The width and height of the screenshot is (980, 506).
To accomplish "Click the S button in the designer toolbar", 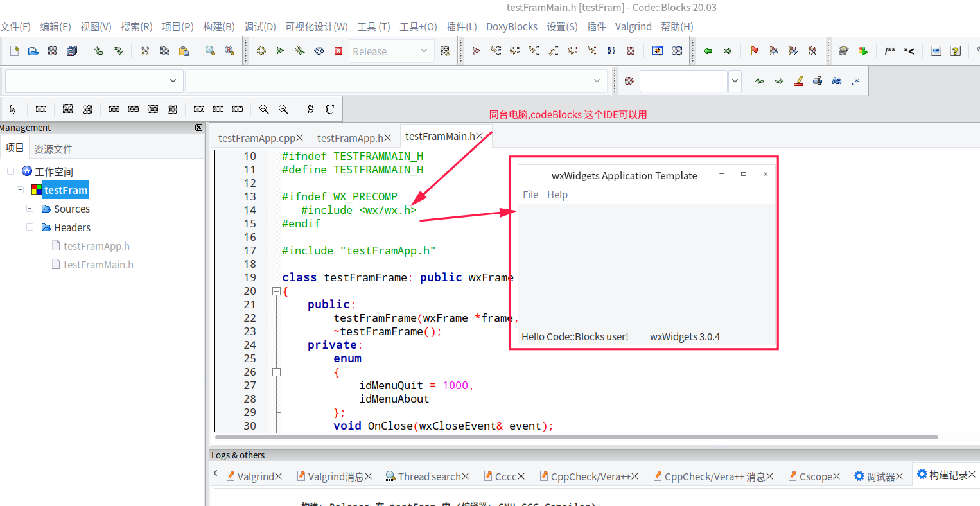I will (310, 109).
